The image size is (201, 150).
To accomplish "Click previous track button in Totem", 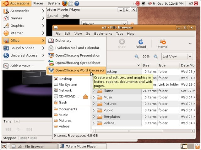I will [x=8, y=130].
